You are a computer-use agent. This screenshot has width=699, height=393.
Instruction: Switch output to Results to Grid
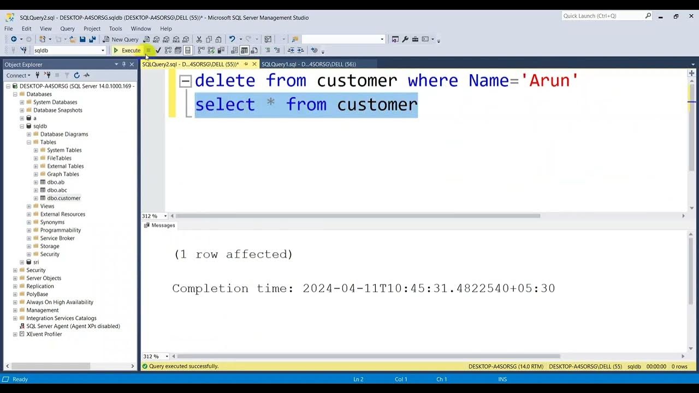click(x=244, y=50)
